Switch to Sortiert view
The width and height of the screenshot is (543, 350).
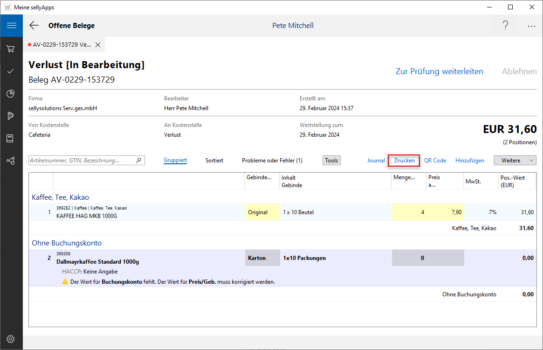[214, 161]
